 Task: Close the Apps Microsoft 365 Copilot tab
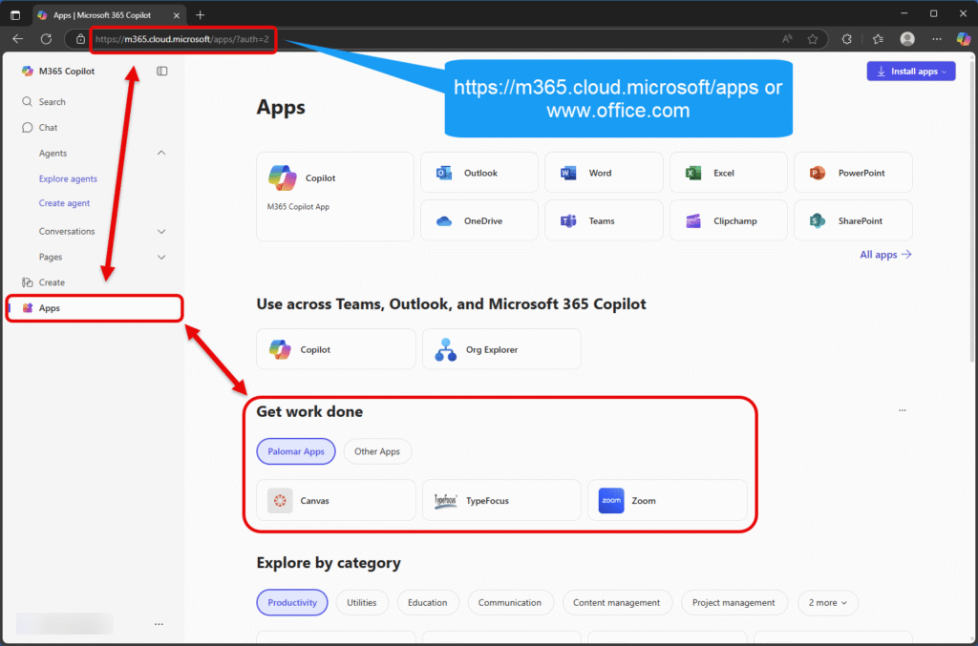(177, 15)
